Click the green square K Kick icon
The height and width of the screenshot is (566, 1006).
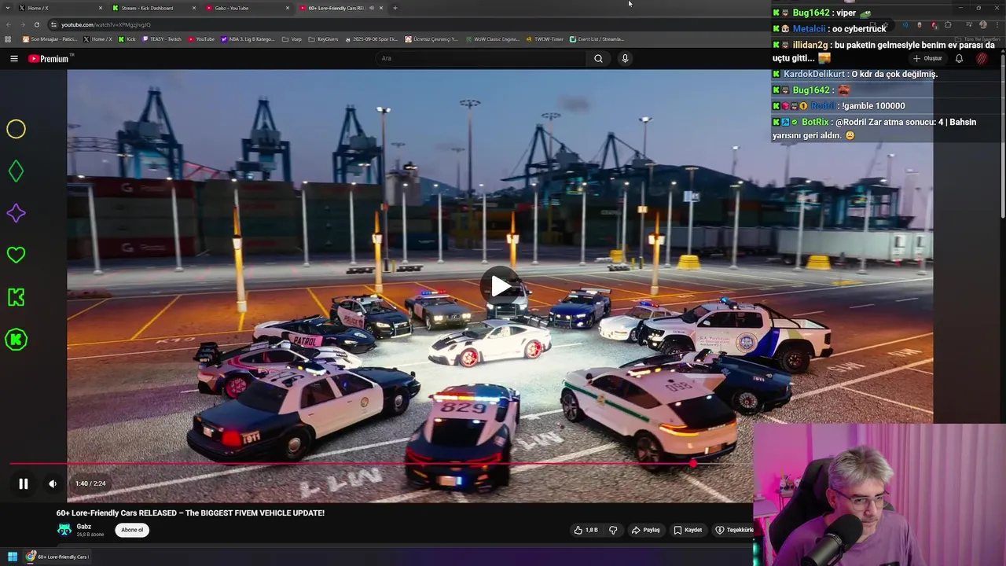[16, 297]
